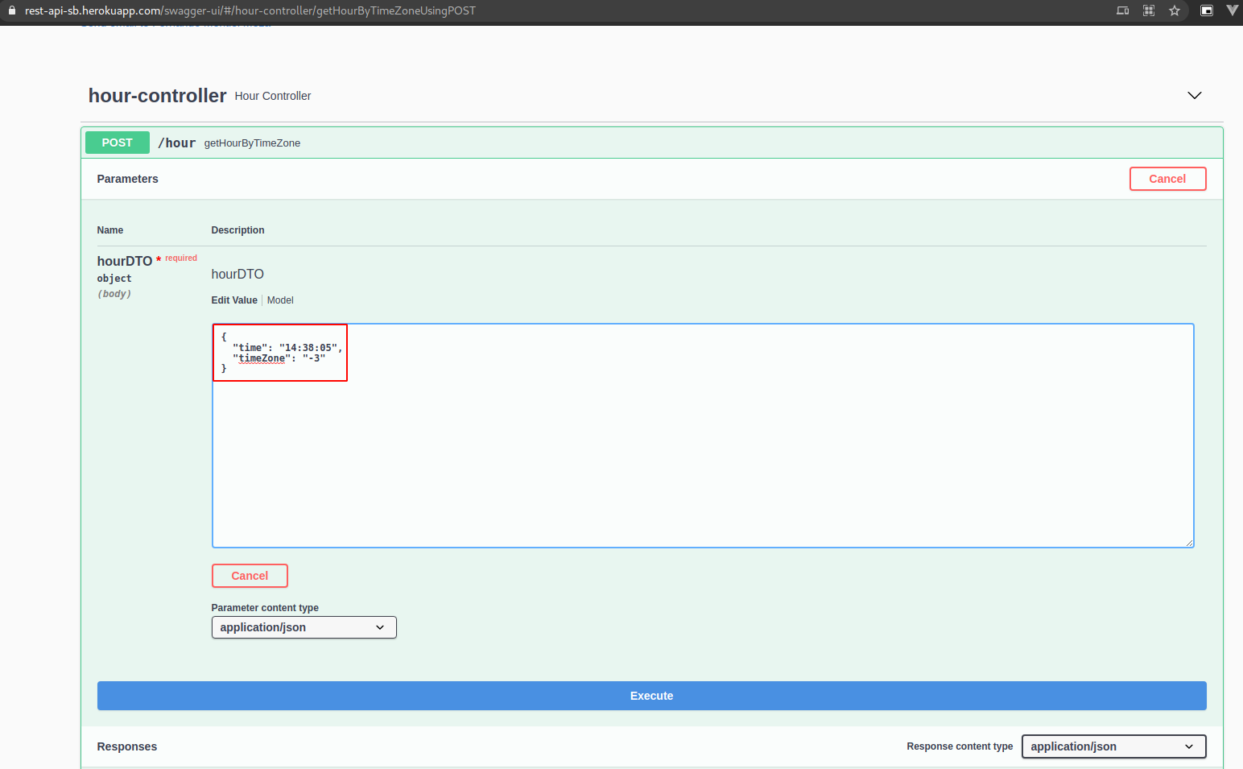1243x769 pixels.
Task: Click the getHourByTimeZone operation summary
Action: pos(252,143)
